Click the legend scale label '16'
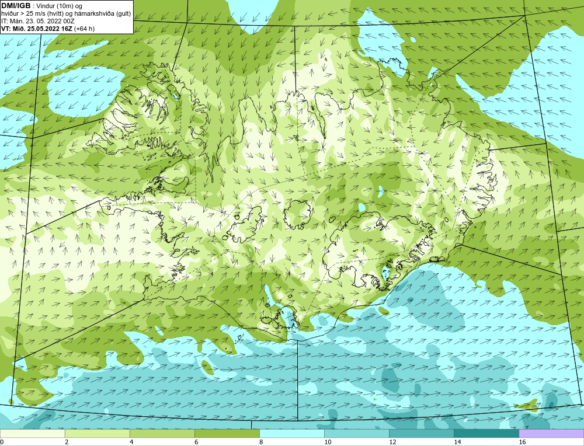The height and width of the screenshot is (446, 584). click(522, 442)
